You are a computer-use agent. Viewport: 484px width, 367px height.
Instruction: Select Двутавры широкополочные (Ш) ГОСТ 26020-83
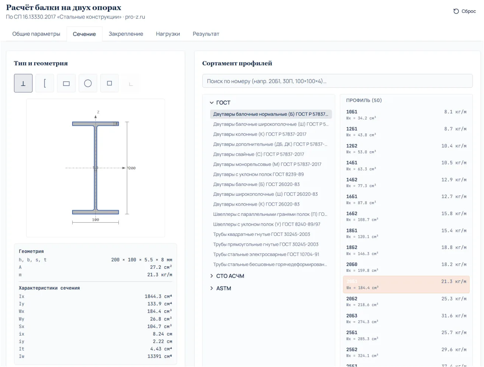click(x=271, y=194)
